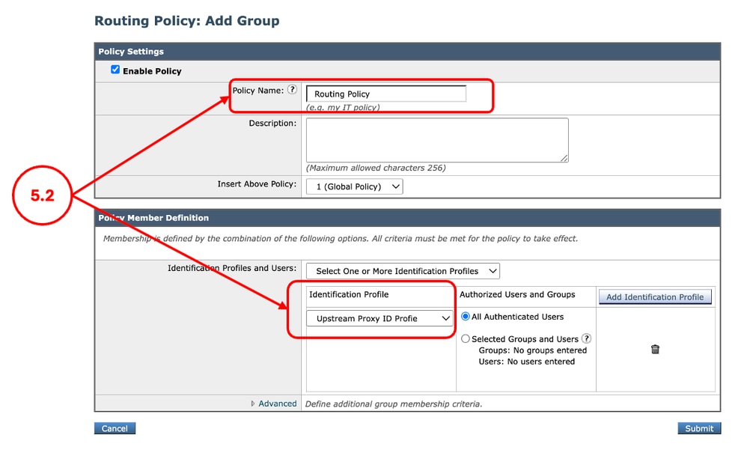Select the All Authenticated Users option
Screen dimensions: 747x450
pyautogui.click(x=465, y=316)
